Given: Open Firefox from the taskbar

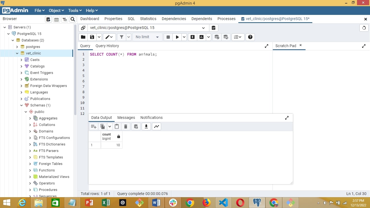Looking at the screenshot, I should [207, 203].
